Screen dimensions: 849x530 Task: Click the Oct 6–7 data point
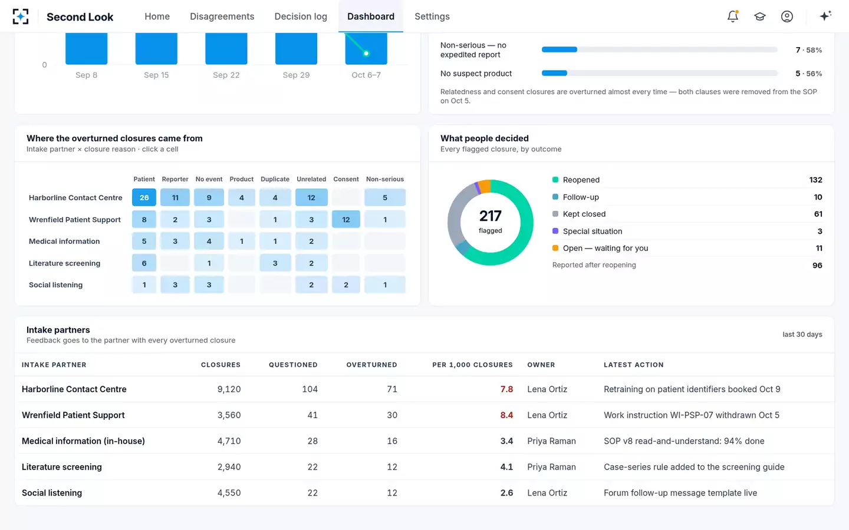[366, 54]
